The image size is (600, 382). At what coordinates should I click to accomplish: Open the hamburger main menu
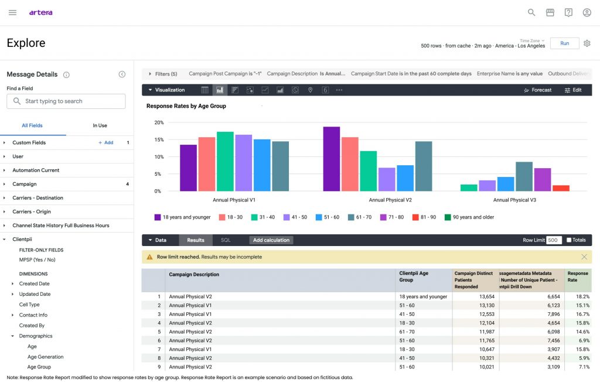point(13,13)
